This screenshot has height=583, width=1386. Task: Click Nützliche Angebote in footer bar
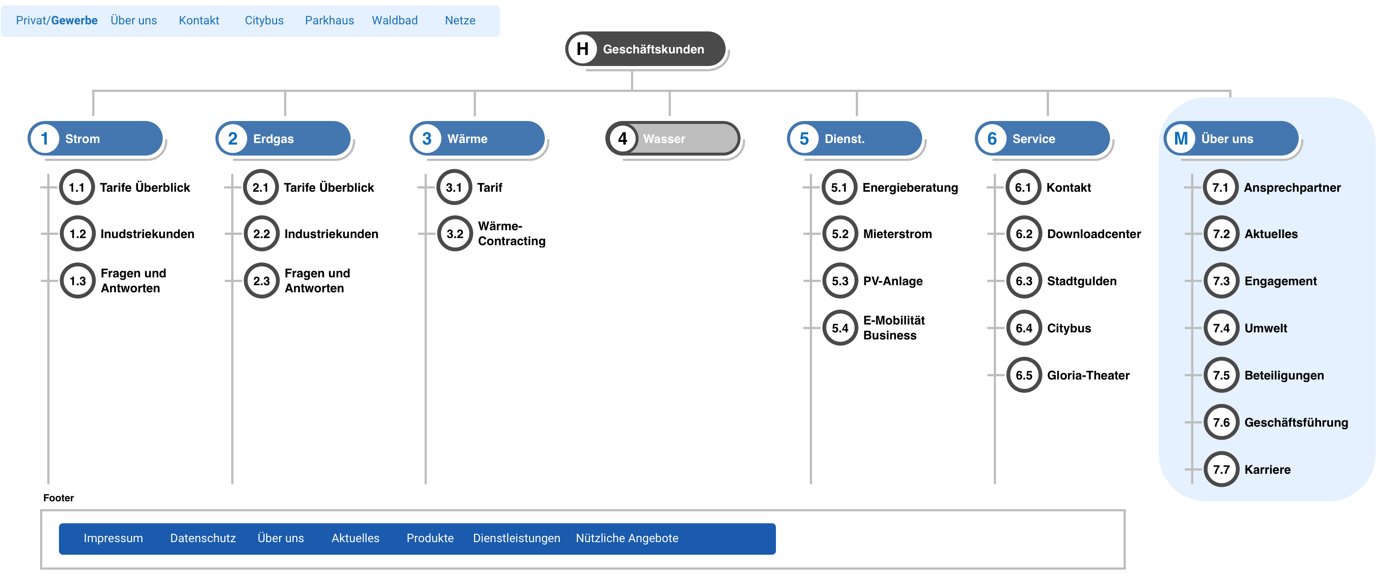[x=627, y=538]
